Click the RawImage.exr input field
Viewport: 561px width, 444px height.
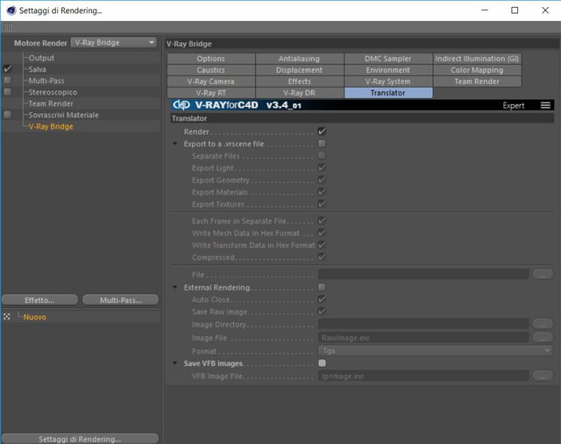tap(423, 337)
